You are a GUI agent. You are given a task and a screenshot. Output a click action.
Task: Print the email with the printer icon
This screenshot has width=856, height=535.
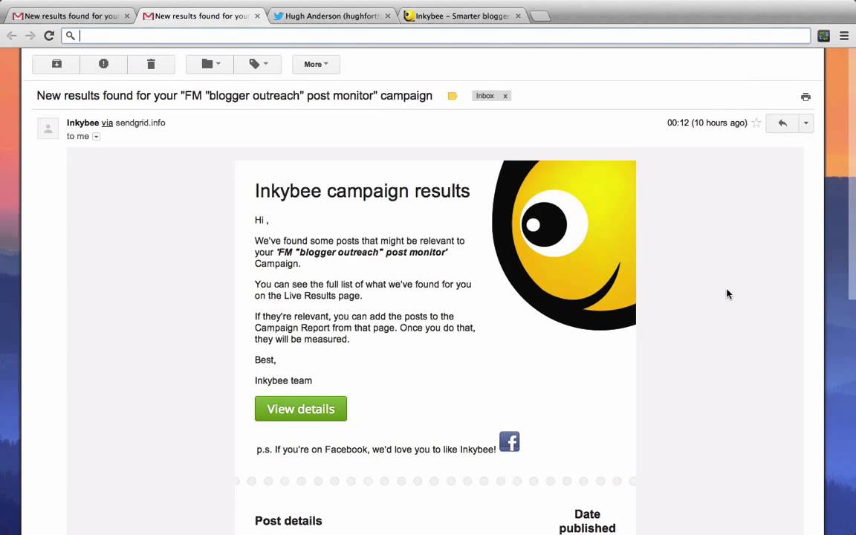tap(805, 97)
